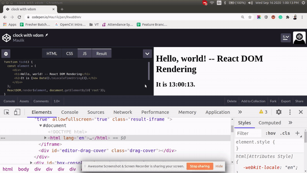Show the Result tab
Screen dimensions: 307x173
pos(101,53)
